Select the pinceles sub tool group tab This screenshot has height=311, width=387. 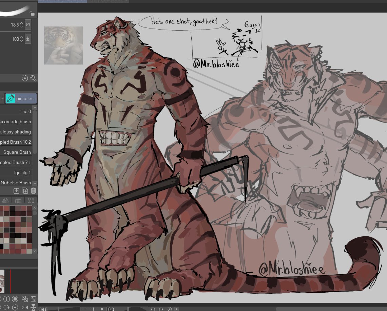21,98
